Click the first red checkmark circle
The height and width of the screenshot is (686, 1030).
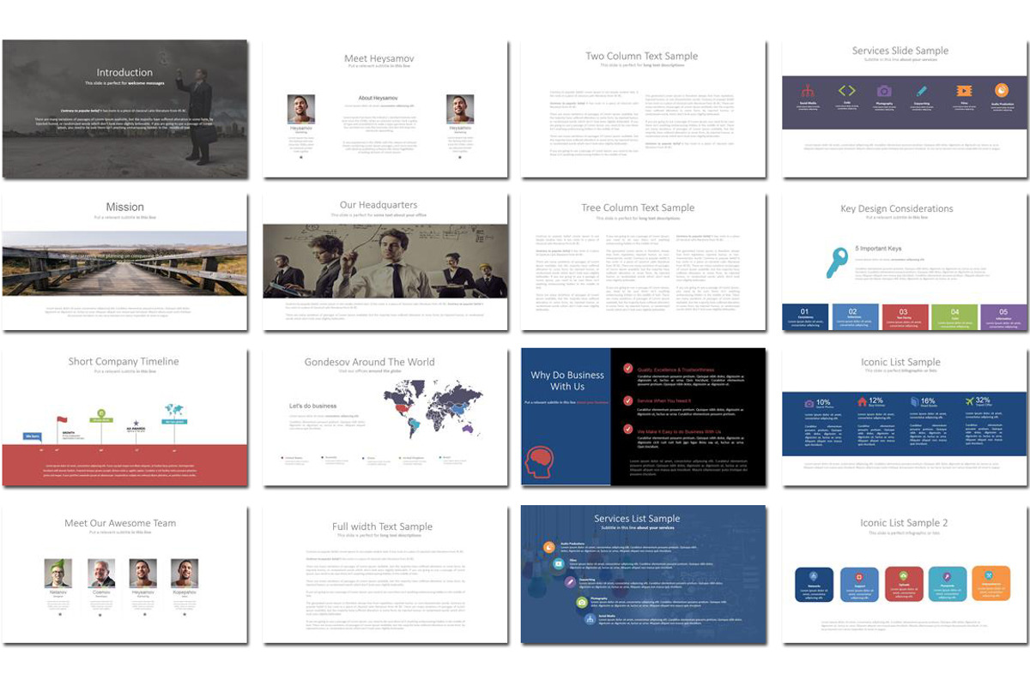[628, 370]
